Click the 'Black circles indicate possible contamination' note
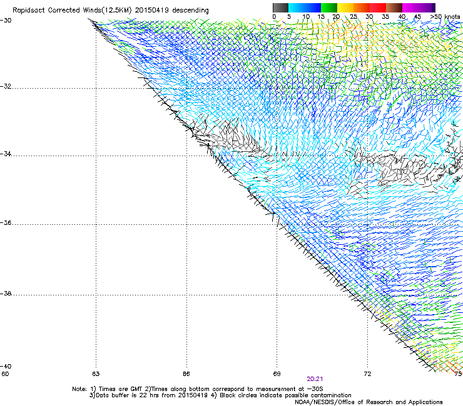The height and width of the screenshot is (406, 463). [285, 395]
